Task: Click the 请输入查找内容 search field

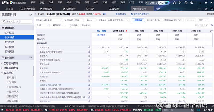Action: (x=17, y=21)
